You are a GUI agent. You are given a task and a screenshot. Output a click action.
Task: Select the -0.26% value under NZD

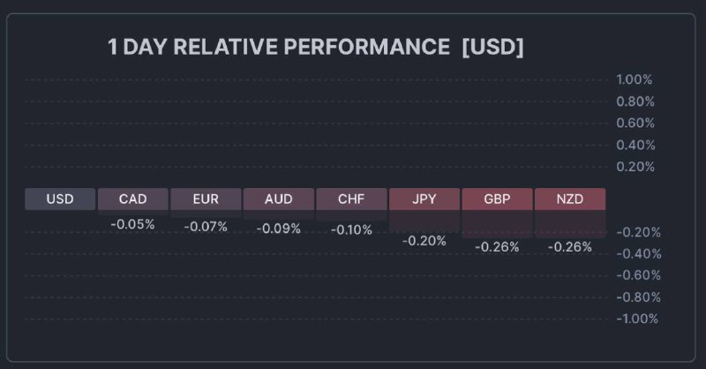570,247
